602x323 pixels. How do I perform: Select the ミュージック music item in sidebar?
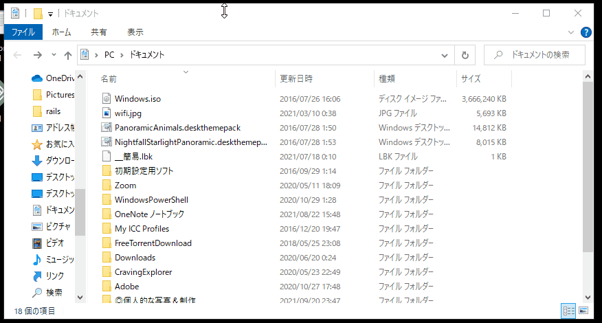pyautogui.click(x=53, y=260)
